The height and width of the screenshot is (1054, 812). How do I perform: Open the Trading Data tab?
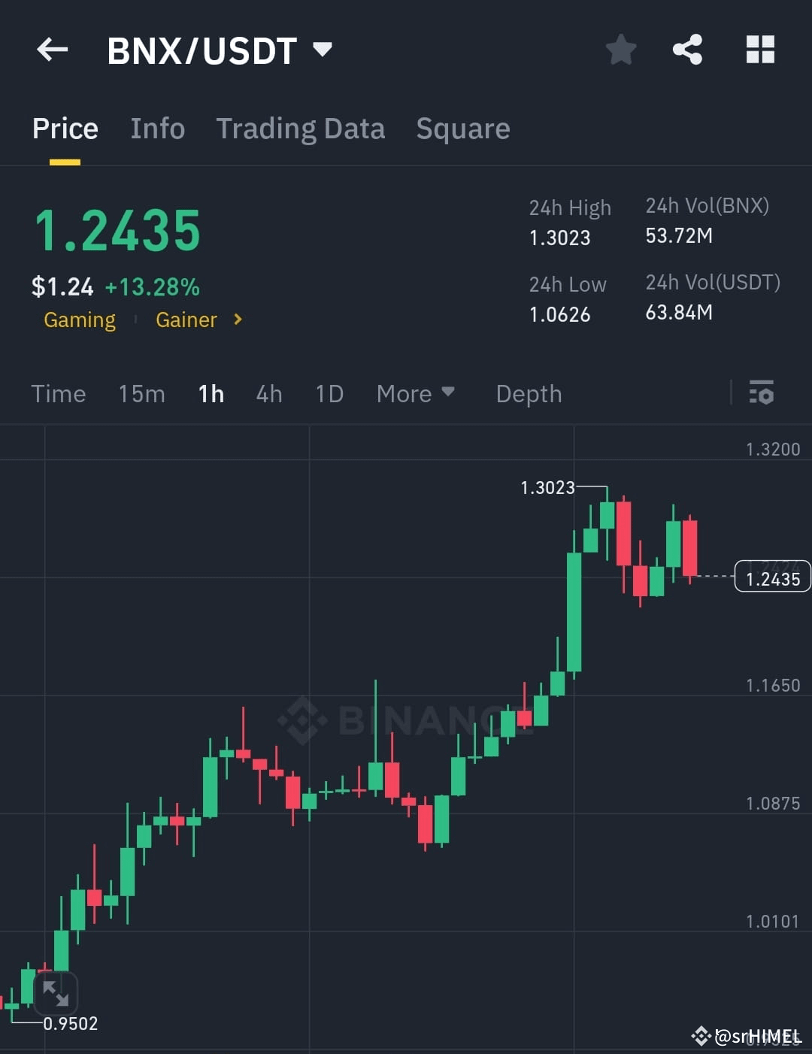coord(301,129)
